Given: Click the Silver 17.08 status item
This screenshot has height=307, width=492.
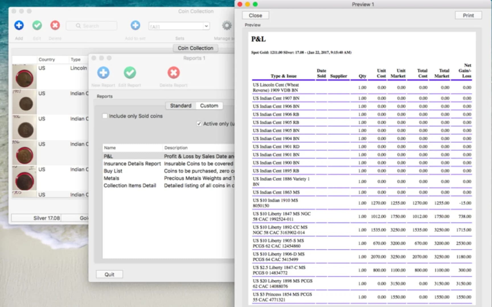Looking at the screenshot, I should tap(46, 218).
